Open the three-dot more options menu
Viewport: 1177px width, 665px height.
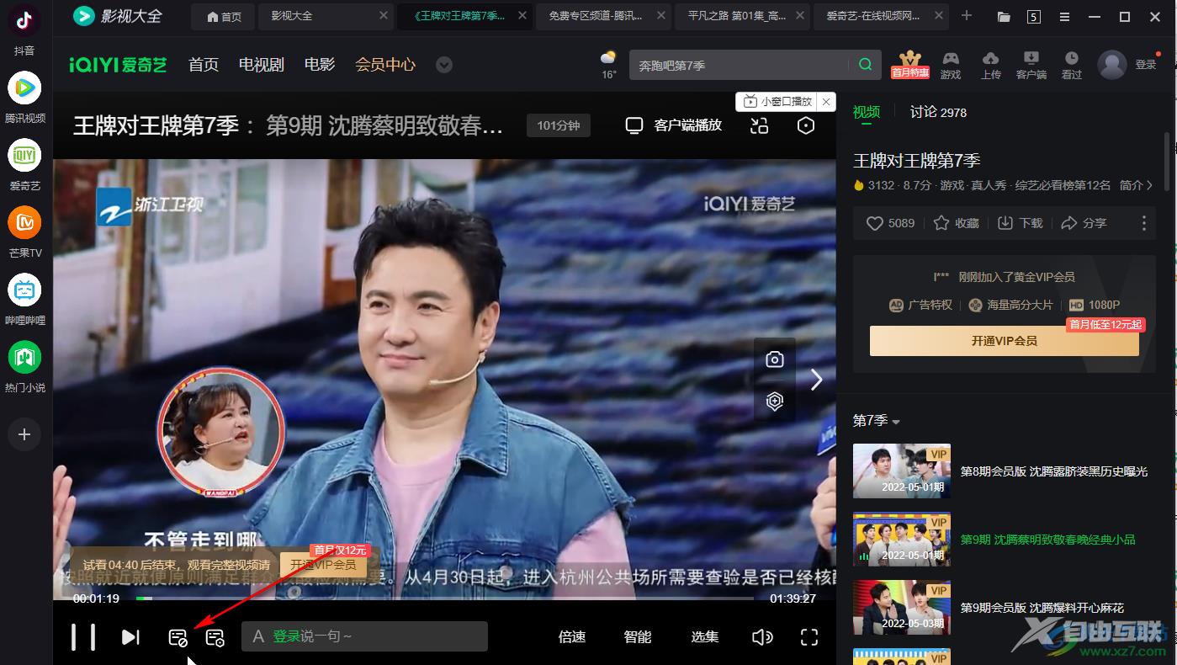pos(1143,223)
